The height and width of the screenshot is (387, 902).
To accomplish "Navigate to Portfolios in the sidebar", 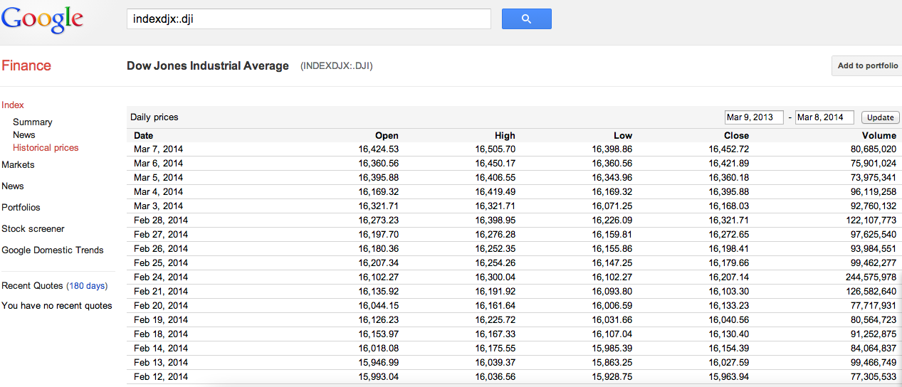I will click(21, 207).
